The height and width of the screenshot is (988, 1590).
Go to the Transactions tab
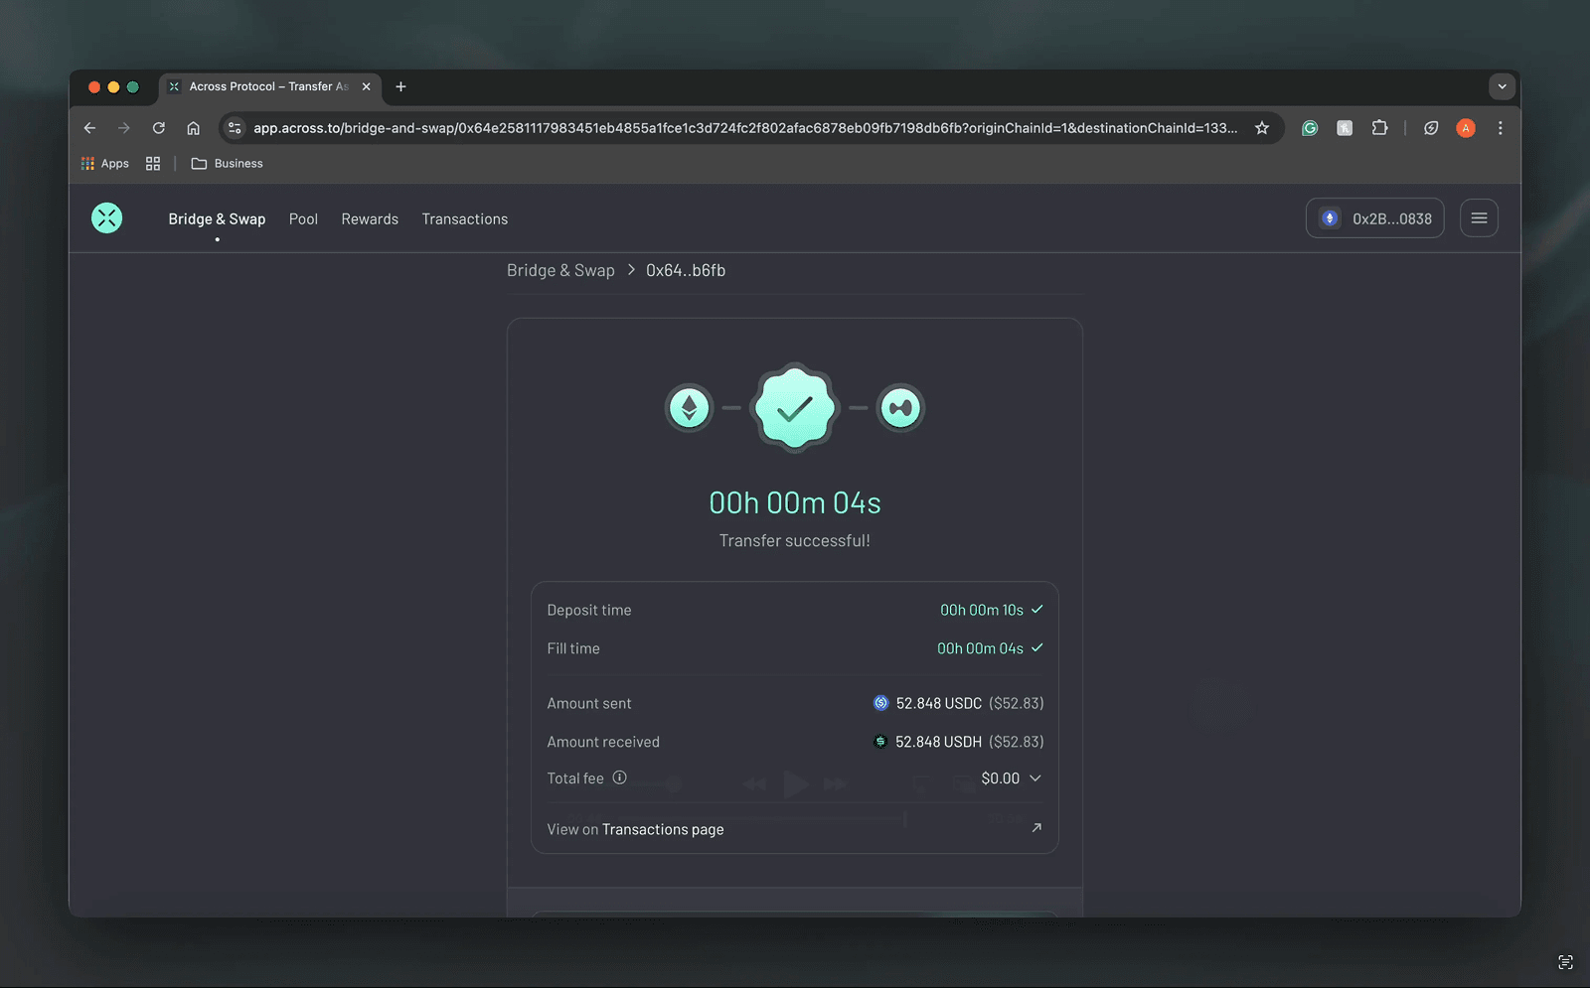(464, 219)
